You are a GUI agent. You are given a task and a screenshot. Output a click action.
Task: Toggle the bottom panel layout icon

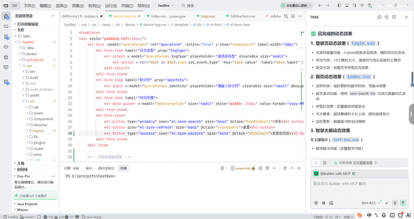pos(347,5)
